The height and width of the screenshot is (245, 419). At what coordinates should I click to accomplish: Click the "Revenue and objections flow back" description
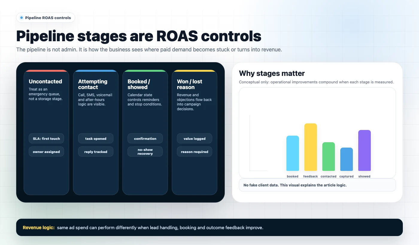click(x=194, y=102)
